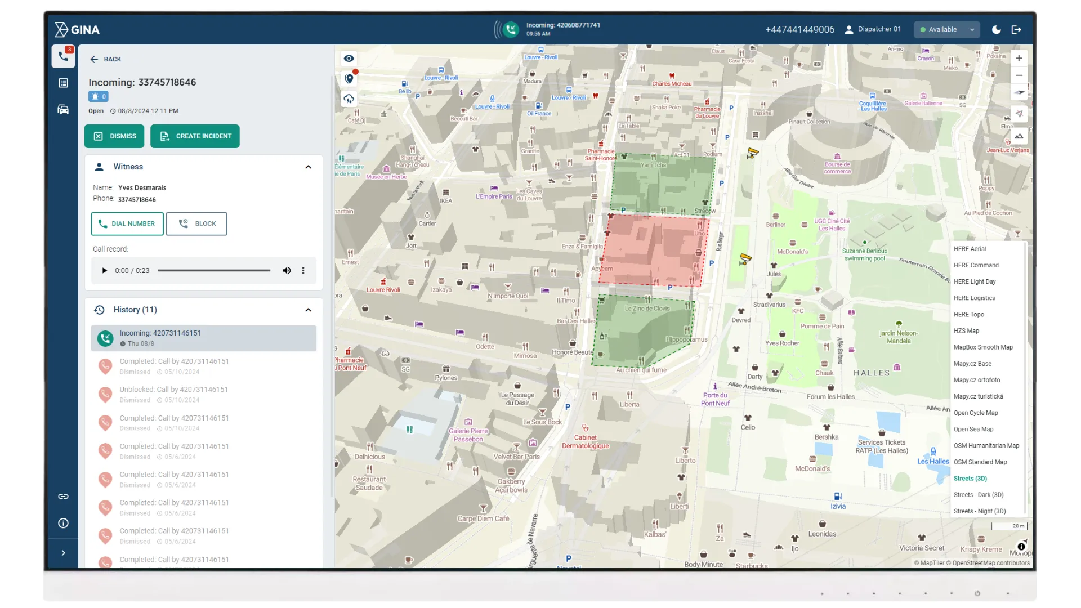
Task: Open the calls panel in sidebar
Action: (64, 57)
